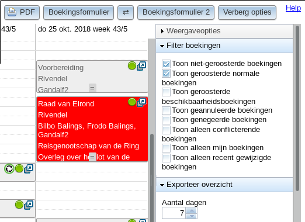Click resize handle on Raad van Elrond booking

point(92,157)
